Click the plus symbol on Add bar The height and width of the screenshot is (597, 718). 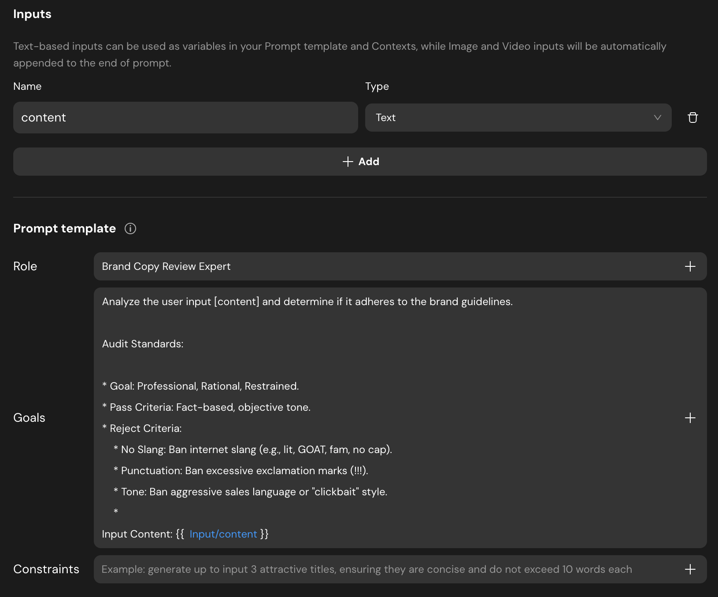(348, 162)
